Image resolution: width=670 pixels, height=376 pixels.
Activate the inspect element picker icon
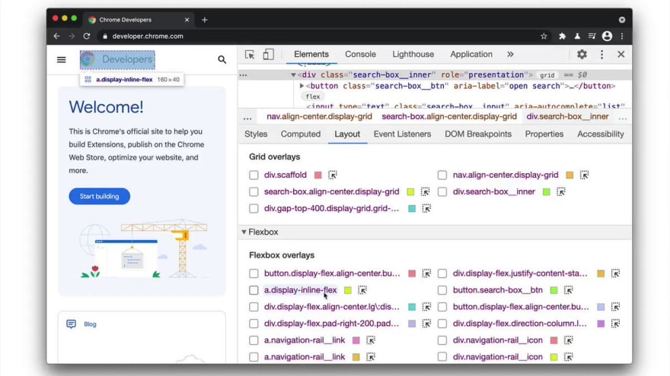(x=250, y=55)
